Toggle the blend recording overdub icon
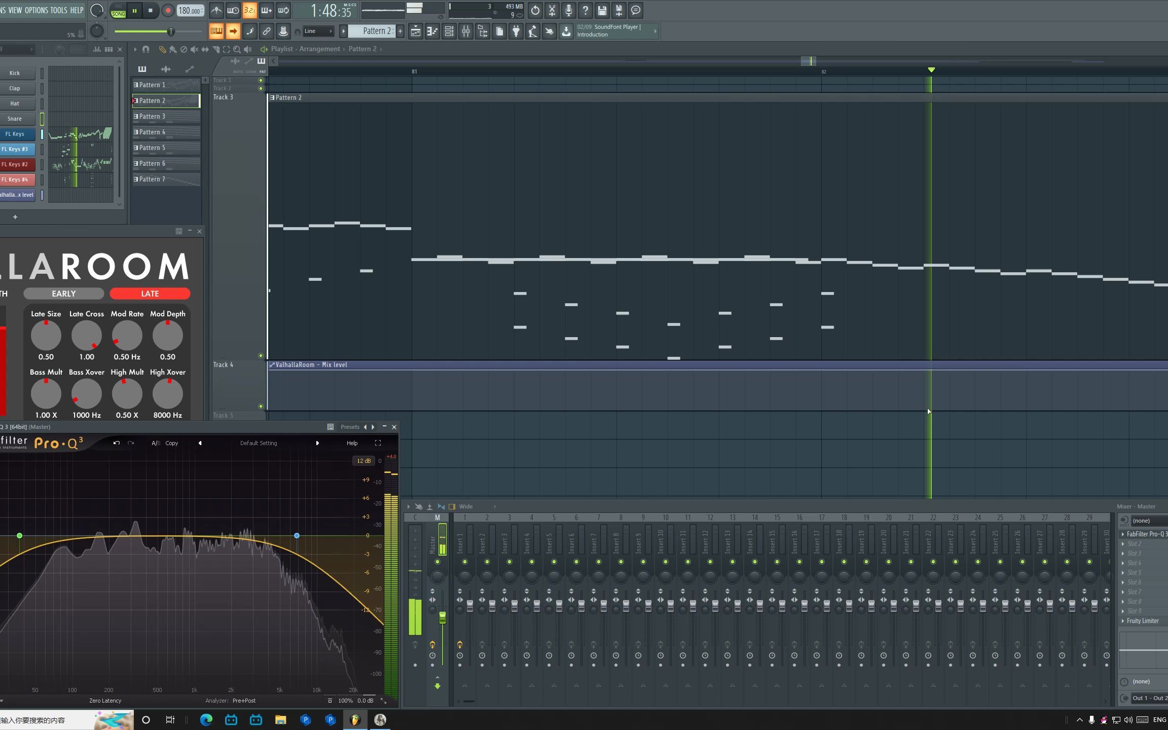 [x=266, y=10]
